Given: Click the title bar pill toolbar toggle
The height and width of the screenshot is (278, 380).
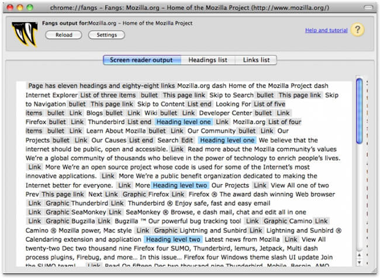Looking at the screenshot, I should (x=368, y=8).
